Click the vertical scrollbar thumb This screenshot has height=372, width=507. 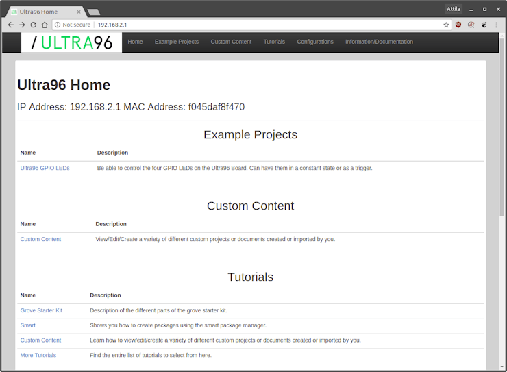502,127
